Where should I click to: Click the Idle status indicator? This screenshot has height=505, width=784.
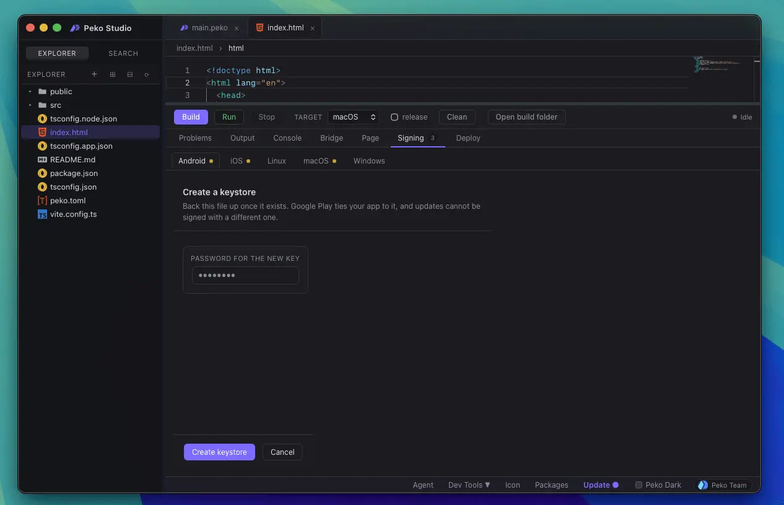pos(742,117)
